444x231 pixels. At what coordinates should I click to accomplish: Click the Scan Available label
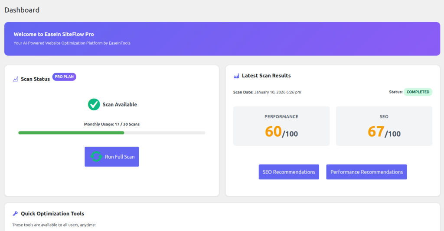click(x=120, y=105)
